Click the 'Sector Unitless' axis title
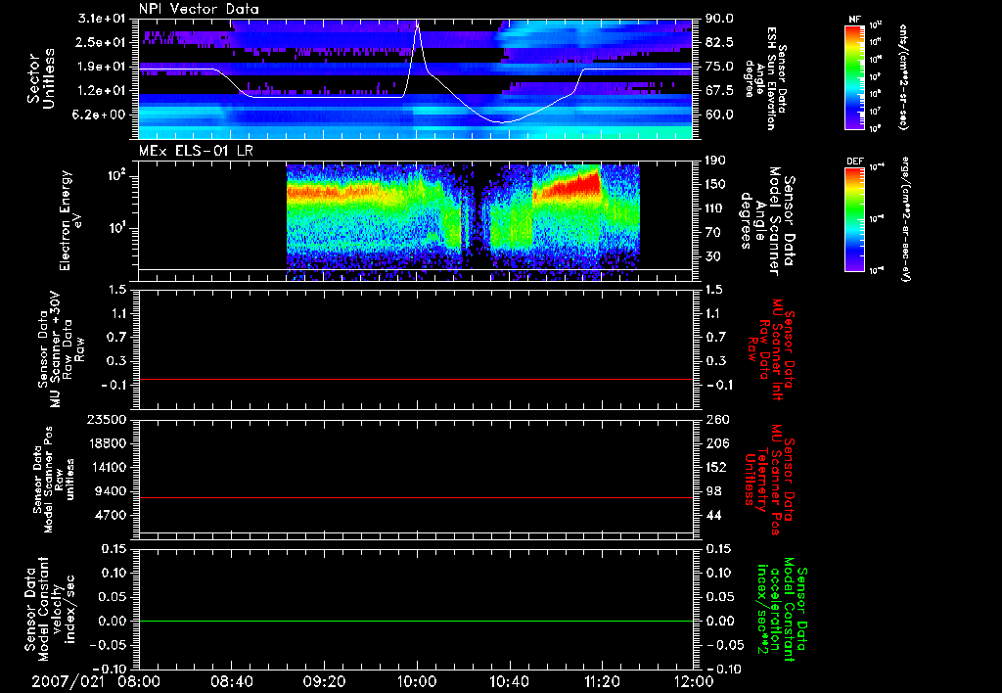Screen dimensions: 1002x693 click(41, 78)
